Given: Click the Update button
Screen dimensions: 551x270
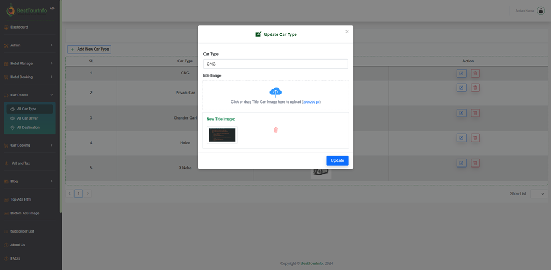Looking at the screenshot, I should tap(337, 161).
